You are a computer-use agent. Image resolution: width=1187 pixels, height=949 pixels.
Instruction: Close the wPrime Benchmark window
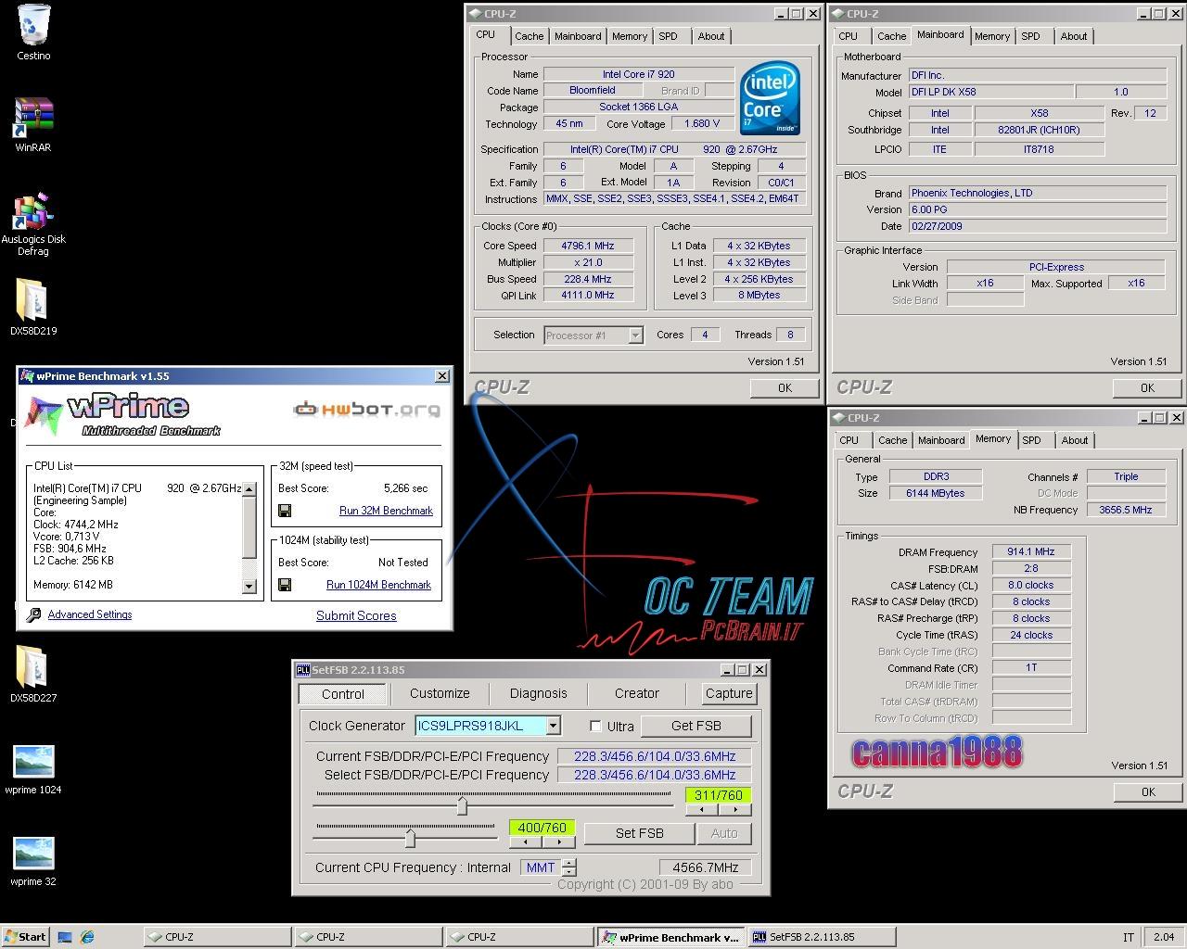pos(442,375)
